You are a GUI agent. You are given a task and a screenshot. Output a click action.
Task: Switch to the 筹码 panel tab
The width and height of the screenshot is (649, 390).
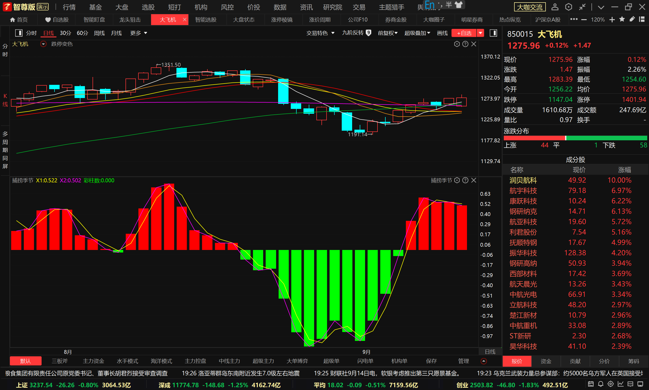click(634, 361)
